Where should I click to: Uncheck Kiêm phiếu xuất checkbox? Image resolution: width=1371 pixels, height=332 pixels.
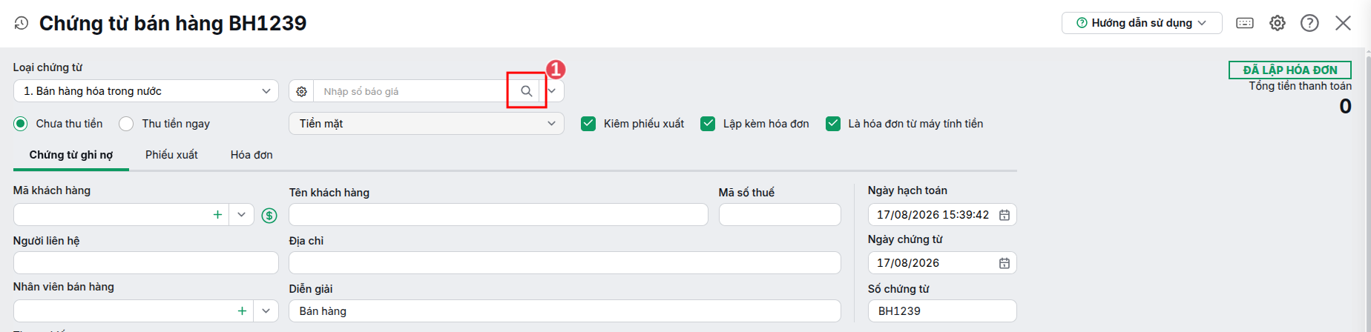588,124
